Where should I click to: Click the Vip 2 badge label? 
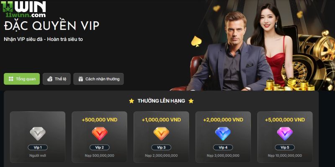100,147
